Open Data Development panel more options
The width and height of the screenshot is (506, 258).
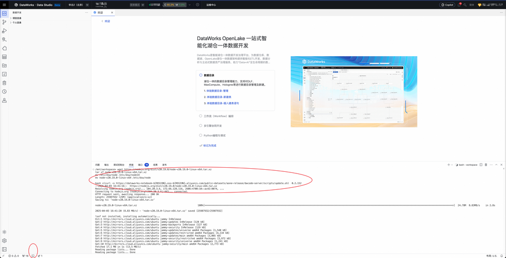(86, 12)
